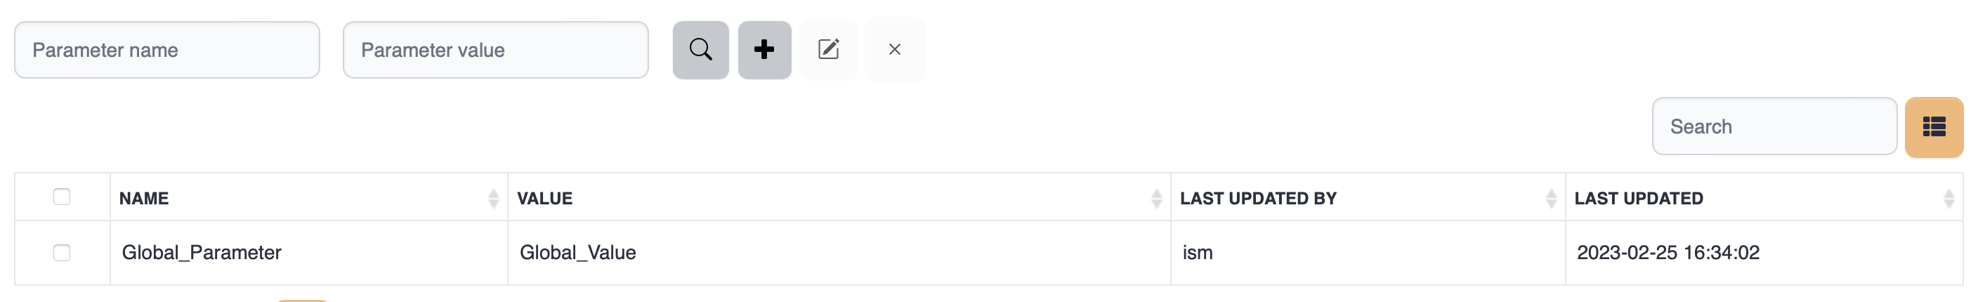Click the NAME column header

(x=145, y=198)
